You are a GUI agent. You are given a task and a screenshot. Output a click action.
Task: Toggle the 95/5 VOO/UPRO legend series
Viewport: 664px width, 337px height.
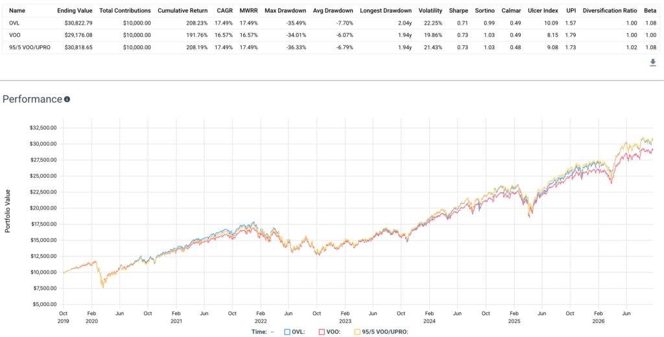(381, 332)
